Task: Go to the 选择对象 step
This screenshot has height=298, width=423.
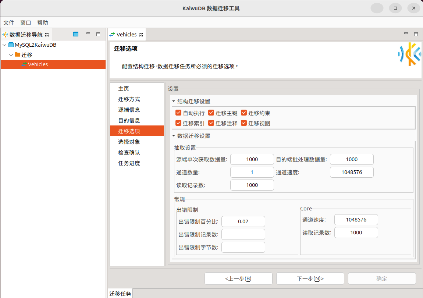Action: click(x=137, y=142)
